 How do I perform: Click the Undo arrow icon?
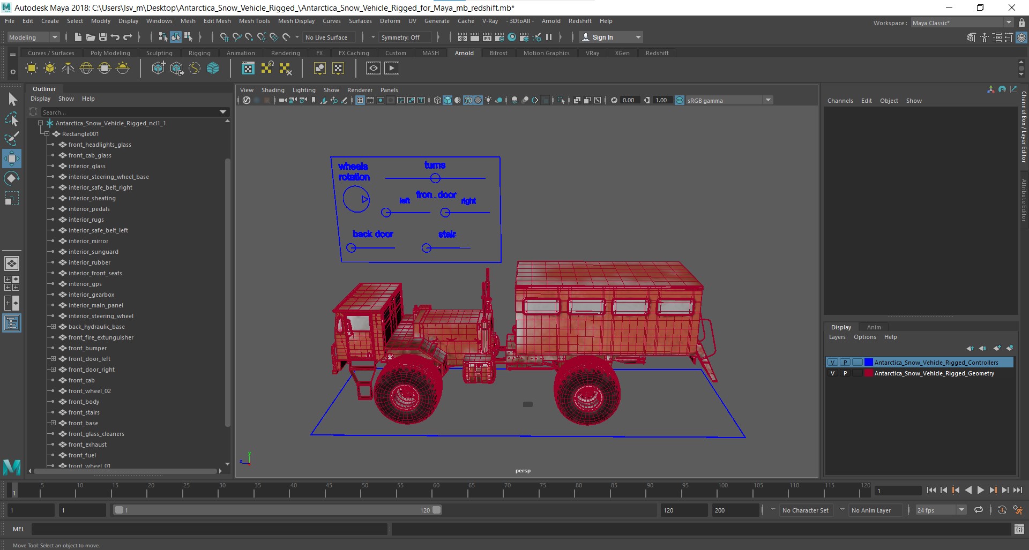(115, 37)
